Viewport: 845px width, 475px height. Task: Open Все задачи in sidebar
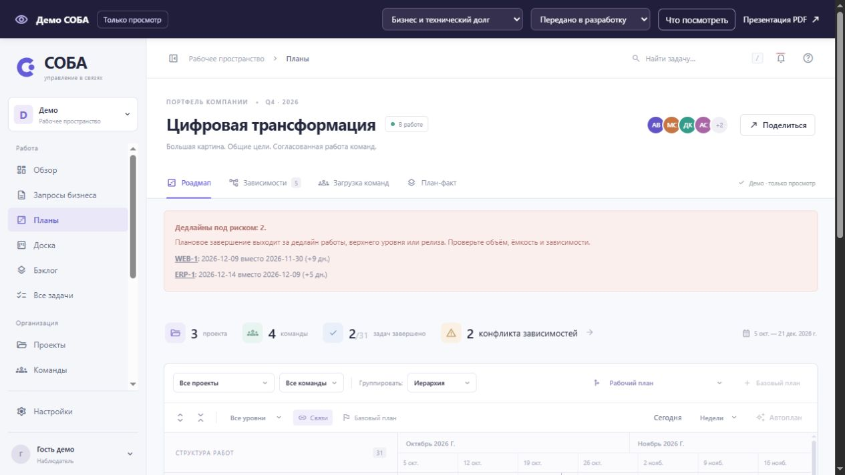(x=68, y=296)
